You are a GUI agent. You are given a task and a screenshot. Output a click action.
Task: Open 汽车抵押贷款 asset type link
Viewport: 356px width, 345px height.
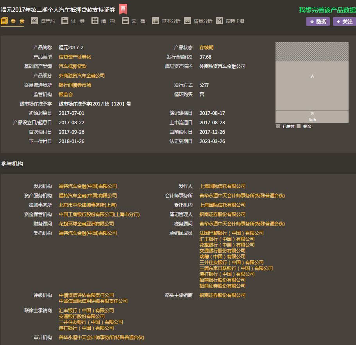[73, 66]
